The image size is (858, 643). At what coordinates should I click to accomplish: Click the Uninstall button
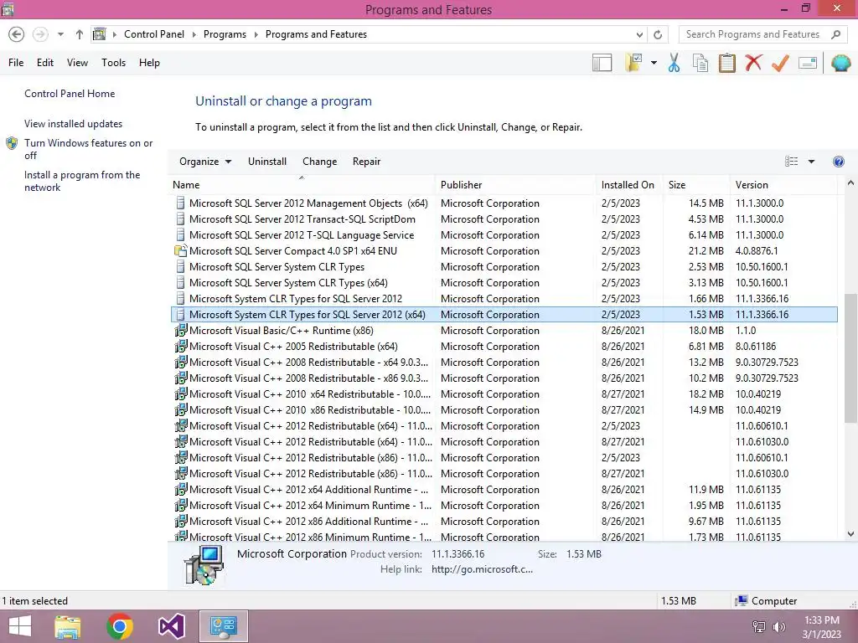[x=267, y=162]
